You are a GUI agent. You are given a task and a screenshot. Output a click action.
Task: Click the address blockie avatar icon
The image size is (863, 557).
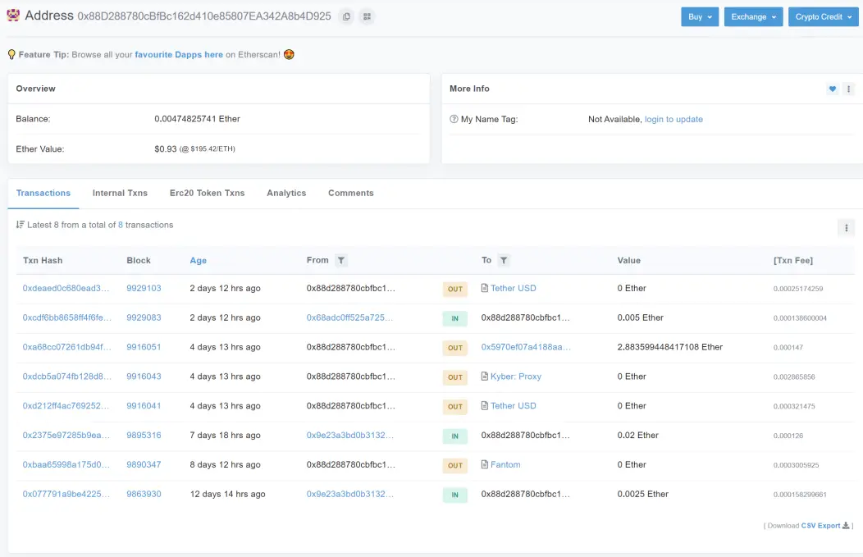13,16
